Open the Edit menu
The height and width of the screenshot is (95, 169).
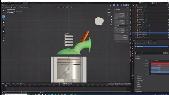pyautogui.click(x=8, y=3)
